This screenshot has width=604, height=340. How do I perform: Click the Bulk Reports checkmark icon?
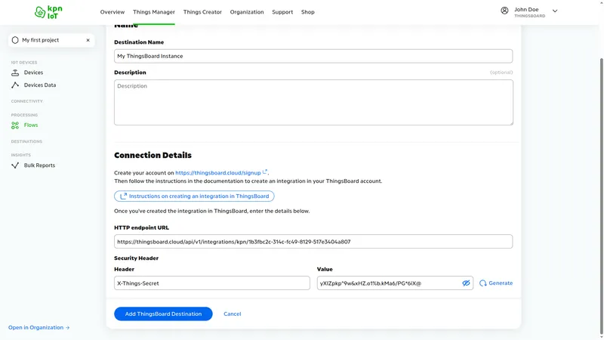coord(15,165)
